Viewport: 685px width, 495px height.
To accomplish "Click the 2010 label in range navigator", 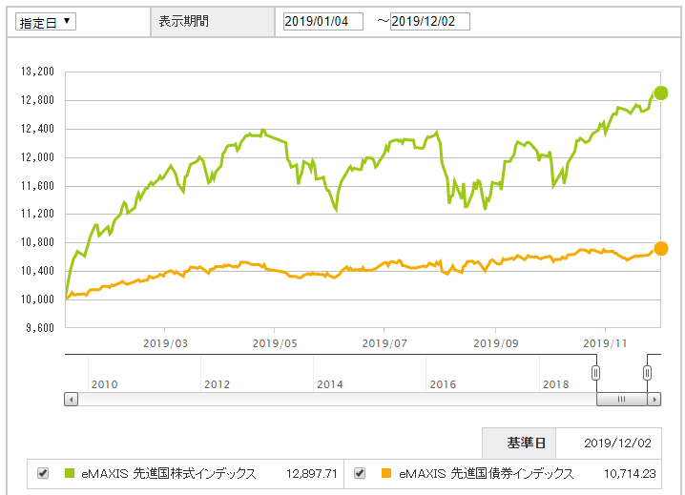I will (104, 384).
